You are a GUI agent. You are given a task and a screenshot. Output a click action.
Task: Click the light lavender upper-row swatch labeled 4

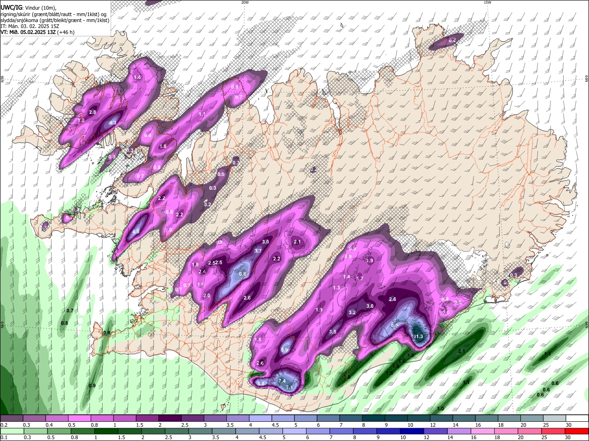coord(260,419)
